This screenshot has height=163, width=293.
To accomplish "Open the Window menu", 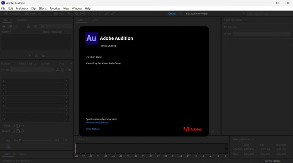I will [77, 9].
